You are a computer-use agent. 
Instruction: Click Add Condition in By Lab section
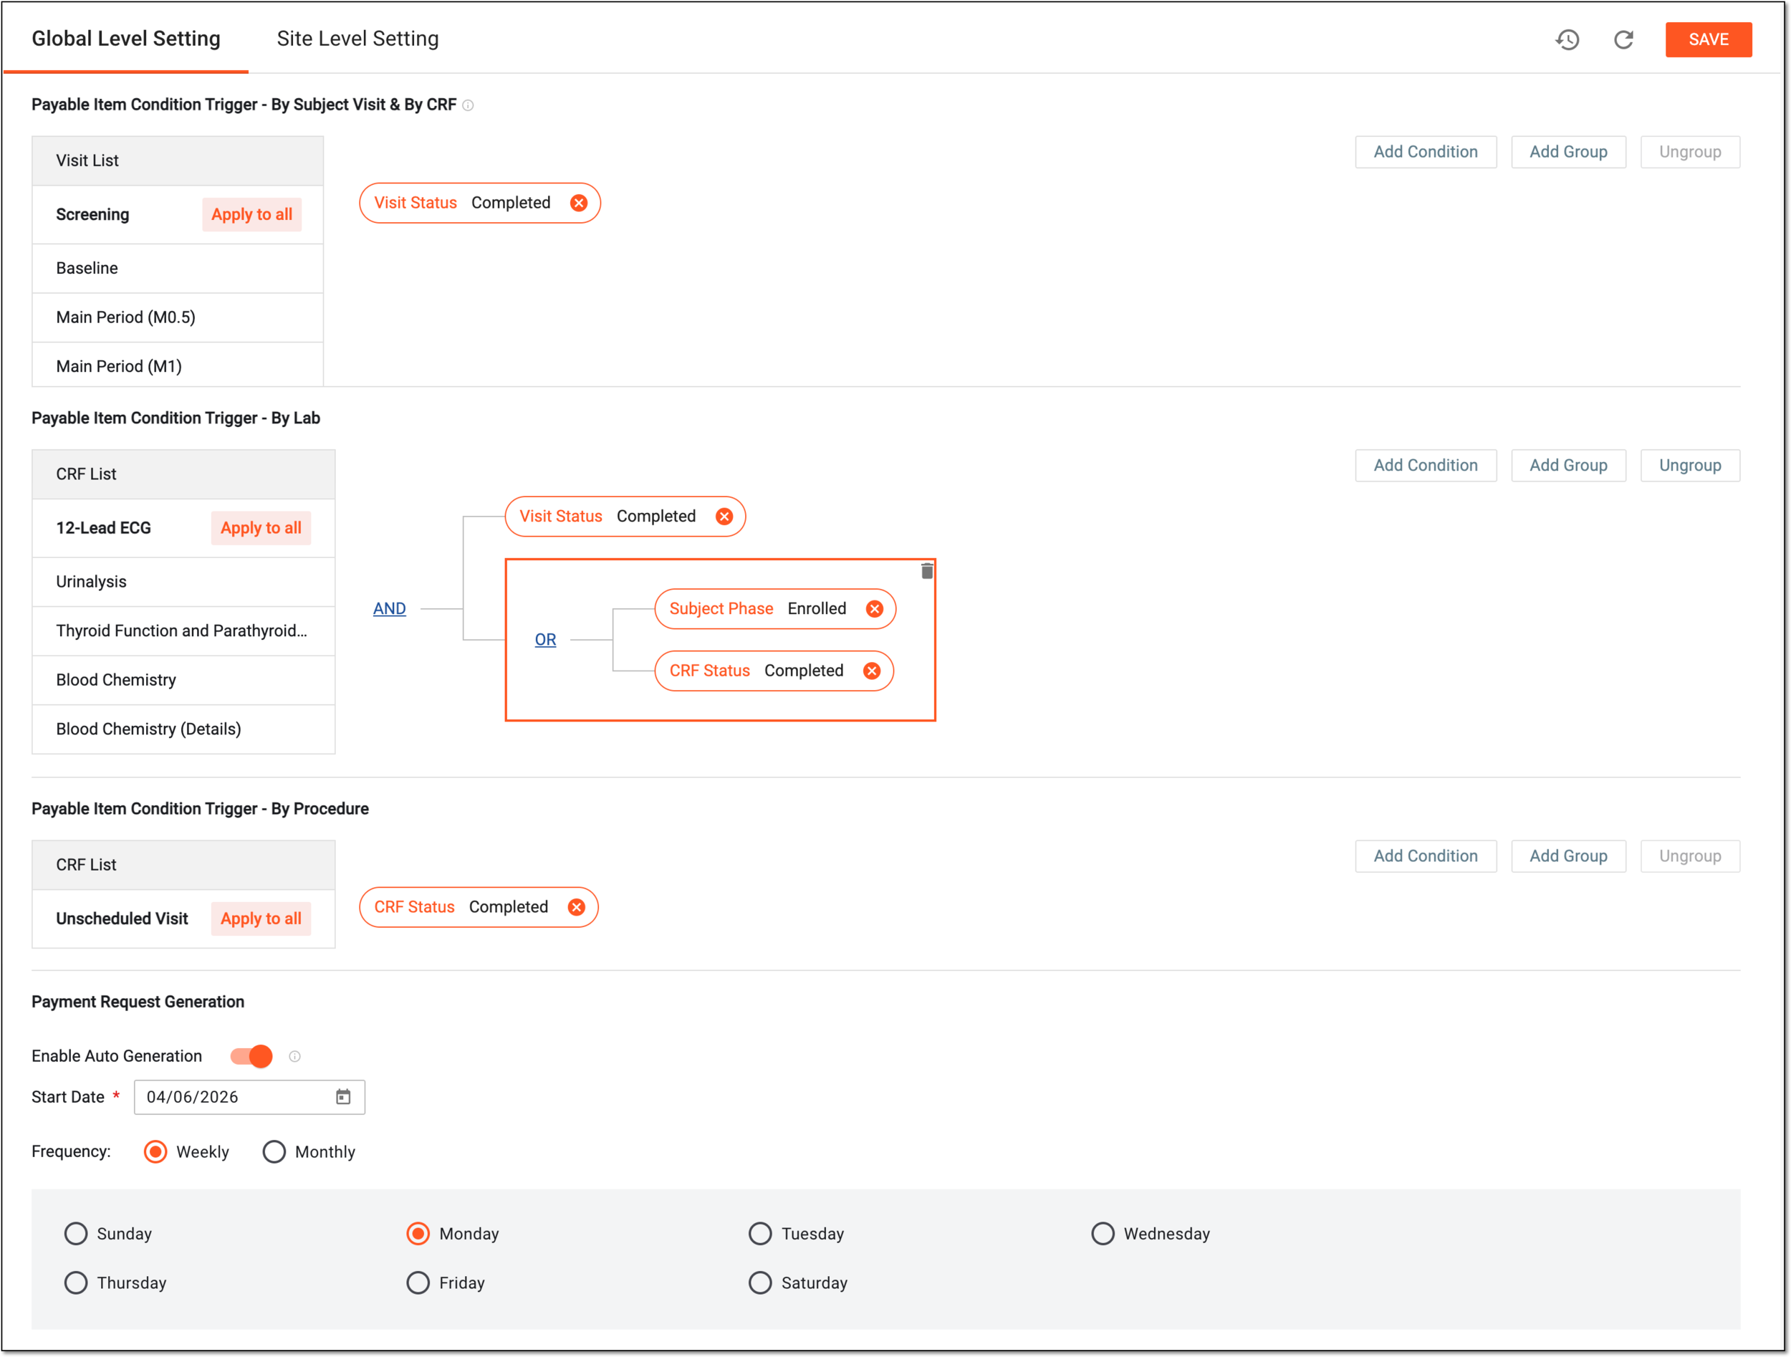1425,466
